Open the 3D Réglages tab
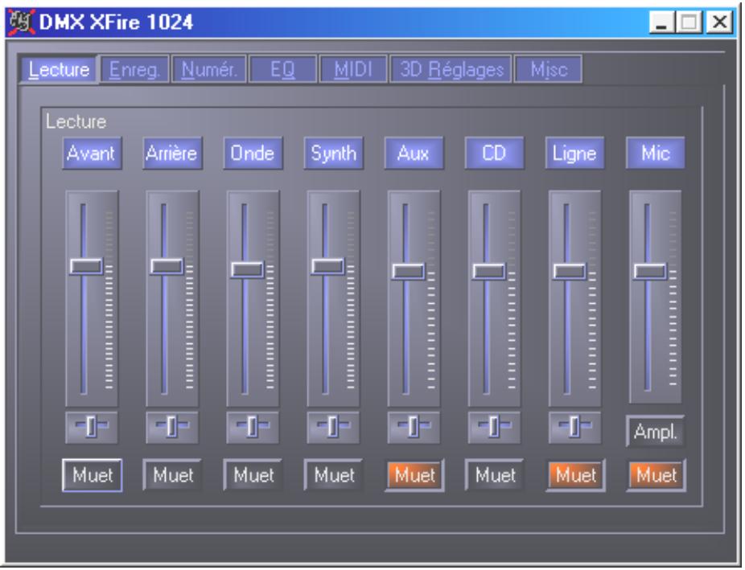This screenshot has width=745, height=570. click(451, 70)
